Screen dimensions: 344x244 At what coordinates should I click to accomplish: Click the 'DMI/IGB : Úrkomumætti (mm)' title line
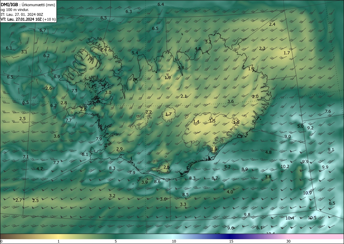click(x=28, y=4)
